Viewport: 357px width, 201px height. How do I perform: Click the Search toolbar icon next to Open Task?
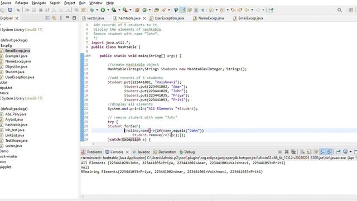[176, 10]
